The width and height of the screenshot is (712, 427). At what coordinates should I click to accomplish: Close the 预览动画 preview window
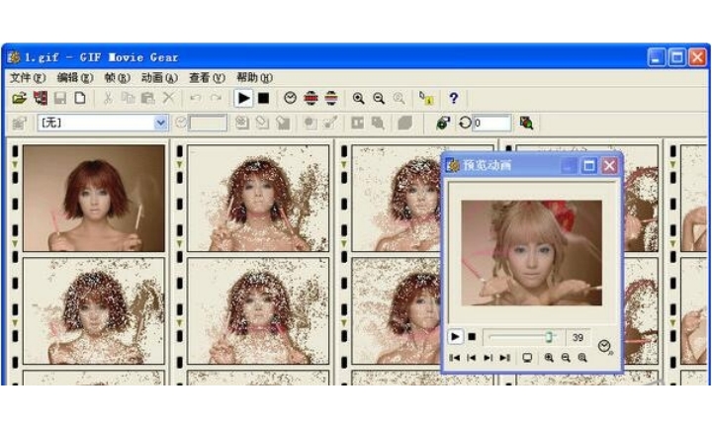pyautogui.click(x=609, y=166)
